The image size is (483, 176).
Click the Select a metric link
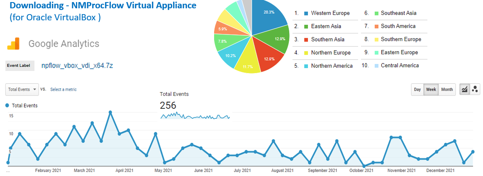(63, 89)
